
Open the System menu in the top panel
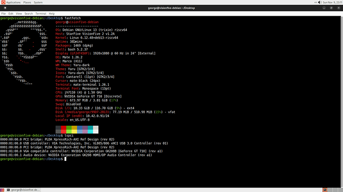pos(38,2)
